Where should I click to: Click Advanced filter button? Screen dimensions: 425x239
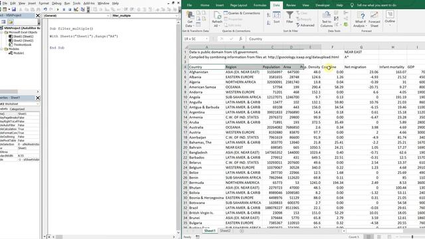pos(305,25)
